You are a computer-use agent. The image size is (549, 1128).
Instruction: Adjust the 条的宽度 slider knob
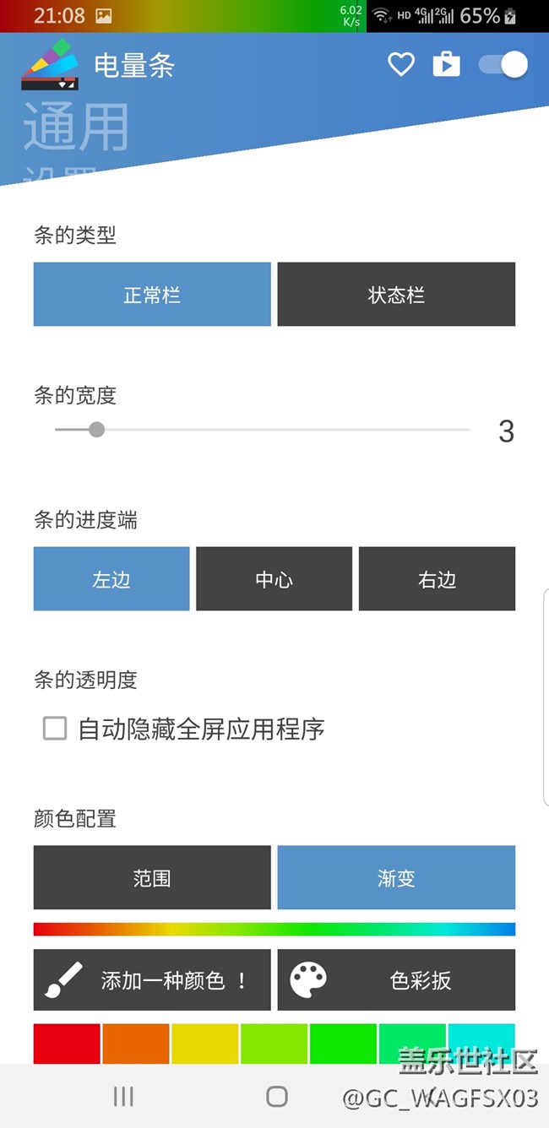[95, 430]
